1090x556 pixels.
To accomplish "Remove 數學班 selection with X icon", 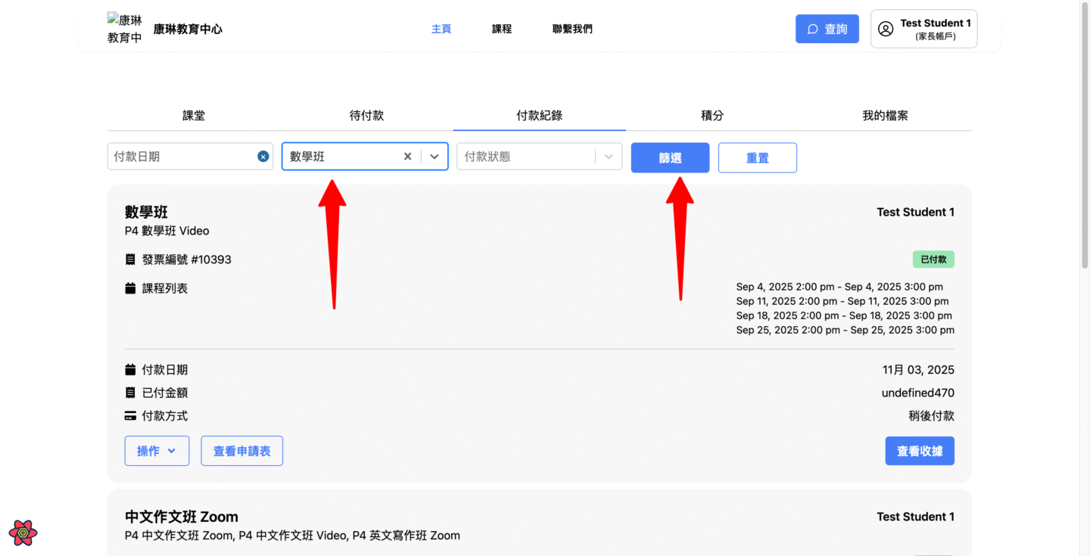I will (x=407, y=157).
